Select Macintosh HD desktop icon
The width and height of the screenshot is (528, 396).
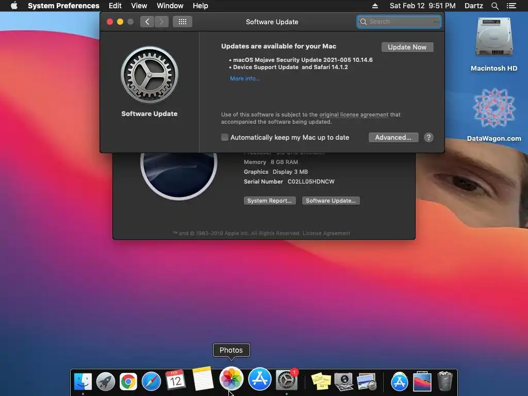click(x=493, y=44)
